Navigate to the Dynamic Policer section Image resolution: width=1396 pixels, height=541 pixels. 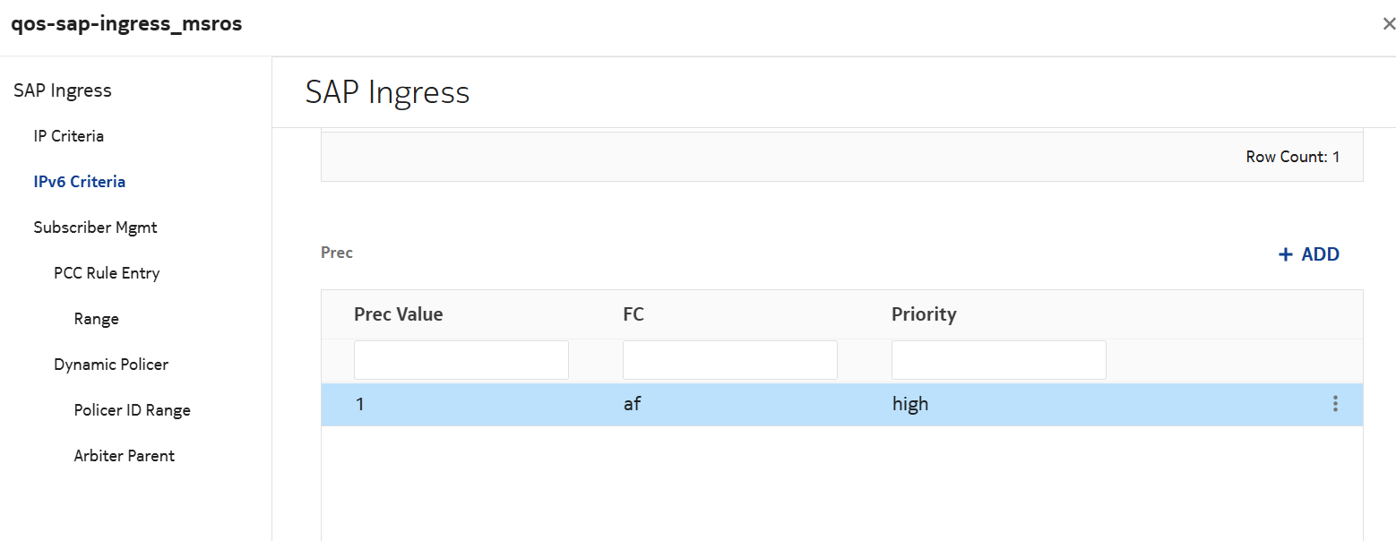pyautogui.click(x=111, y=365)
